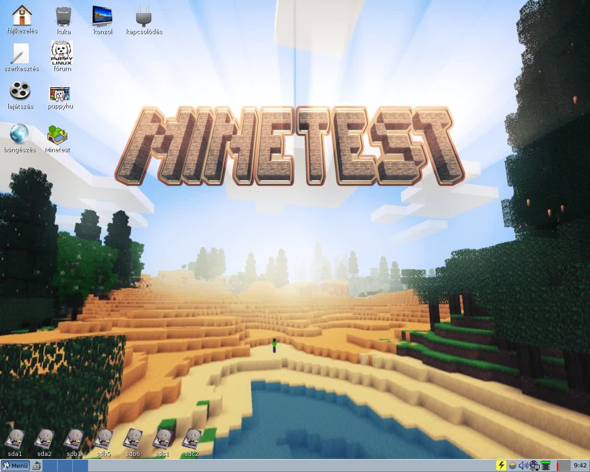Open the speaker volume tray icon
Image resolution: width=590 pixels, height=472 pixels.
pyautogui.click(x=523, y=466)
